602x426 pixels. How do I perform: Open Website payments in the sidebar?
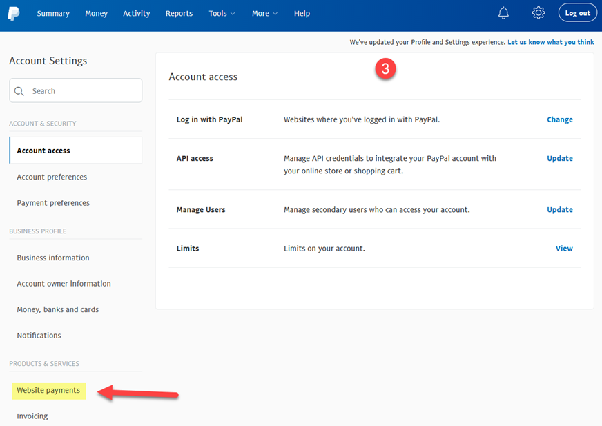[x=49, y=391]
